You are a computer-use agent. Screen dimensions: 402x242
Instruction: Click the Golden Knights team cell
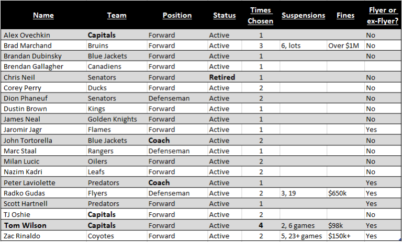(x=112, y=119)
